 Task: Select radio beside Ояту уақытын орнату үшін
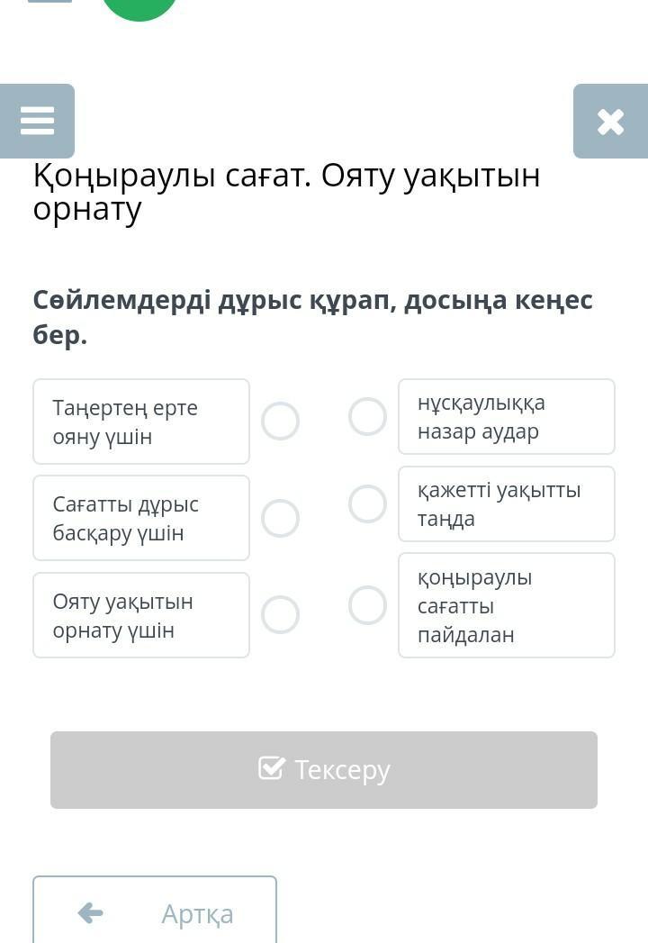click(280, 614)
